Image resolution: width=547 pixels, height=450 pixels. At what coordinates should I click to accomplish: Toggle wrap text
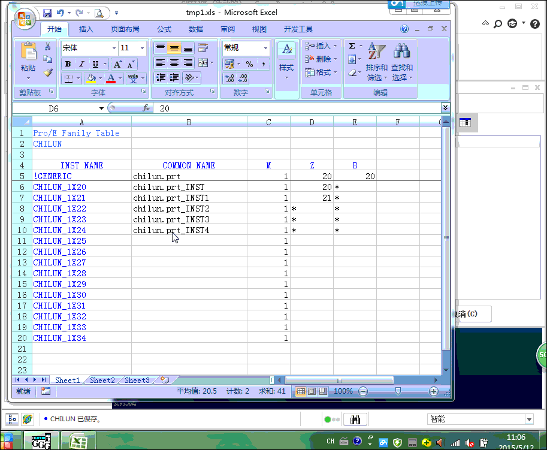pyautogui.click(x=203, y=48)
